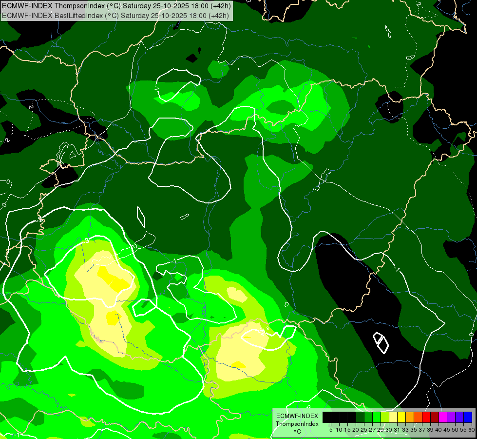Click the legend tick value '45'
Viewport: 477px width, 439px height.
pos(447,430)
